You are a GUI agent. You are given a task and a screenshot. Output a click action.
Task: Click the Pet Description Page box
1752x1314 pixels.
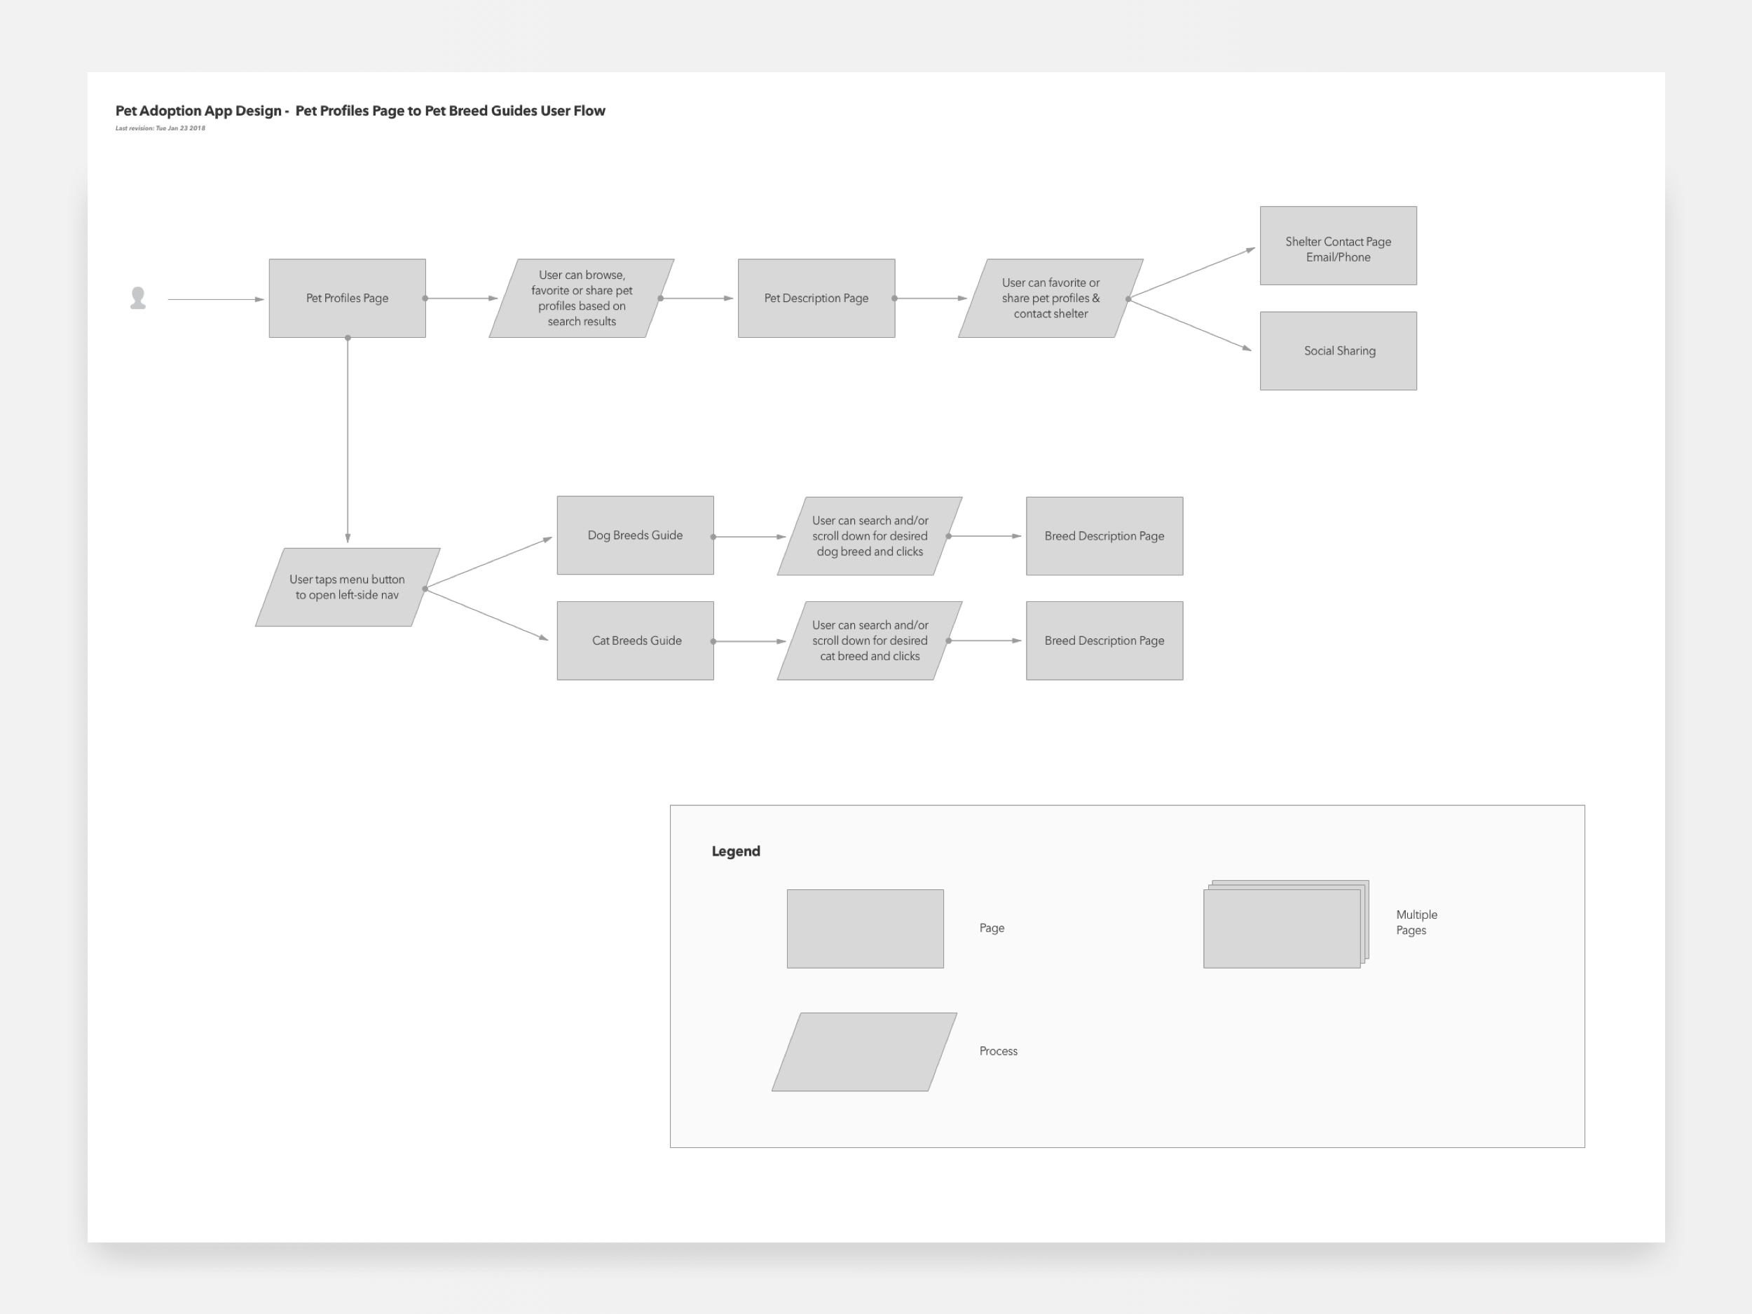[816, 298]
